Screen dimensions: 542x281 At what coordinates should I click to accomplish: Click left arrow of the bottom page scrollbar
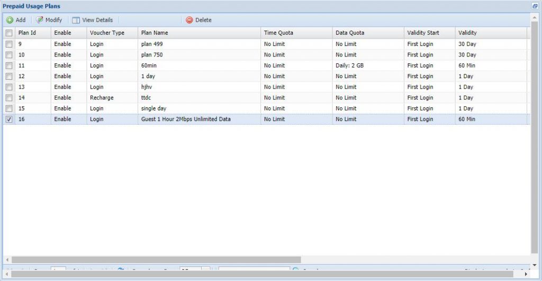(x=6, y=274)
